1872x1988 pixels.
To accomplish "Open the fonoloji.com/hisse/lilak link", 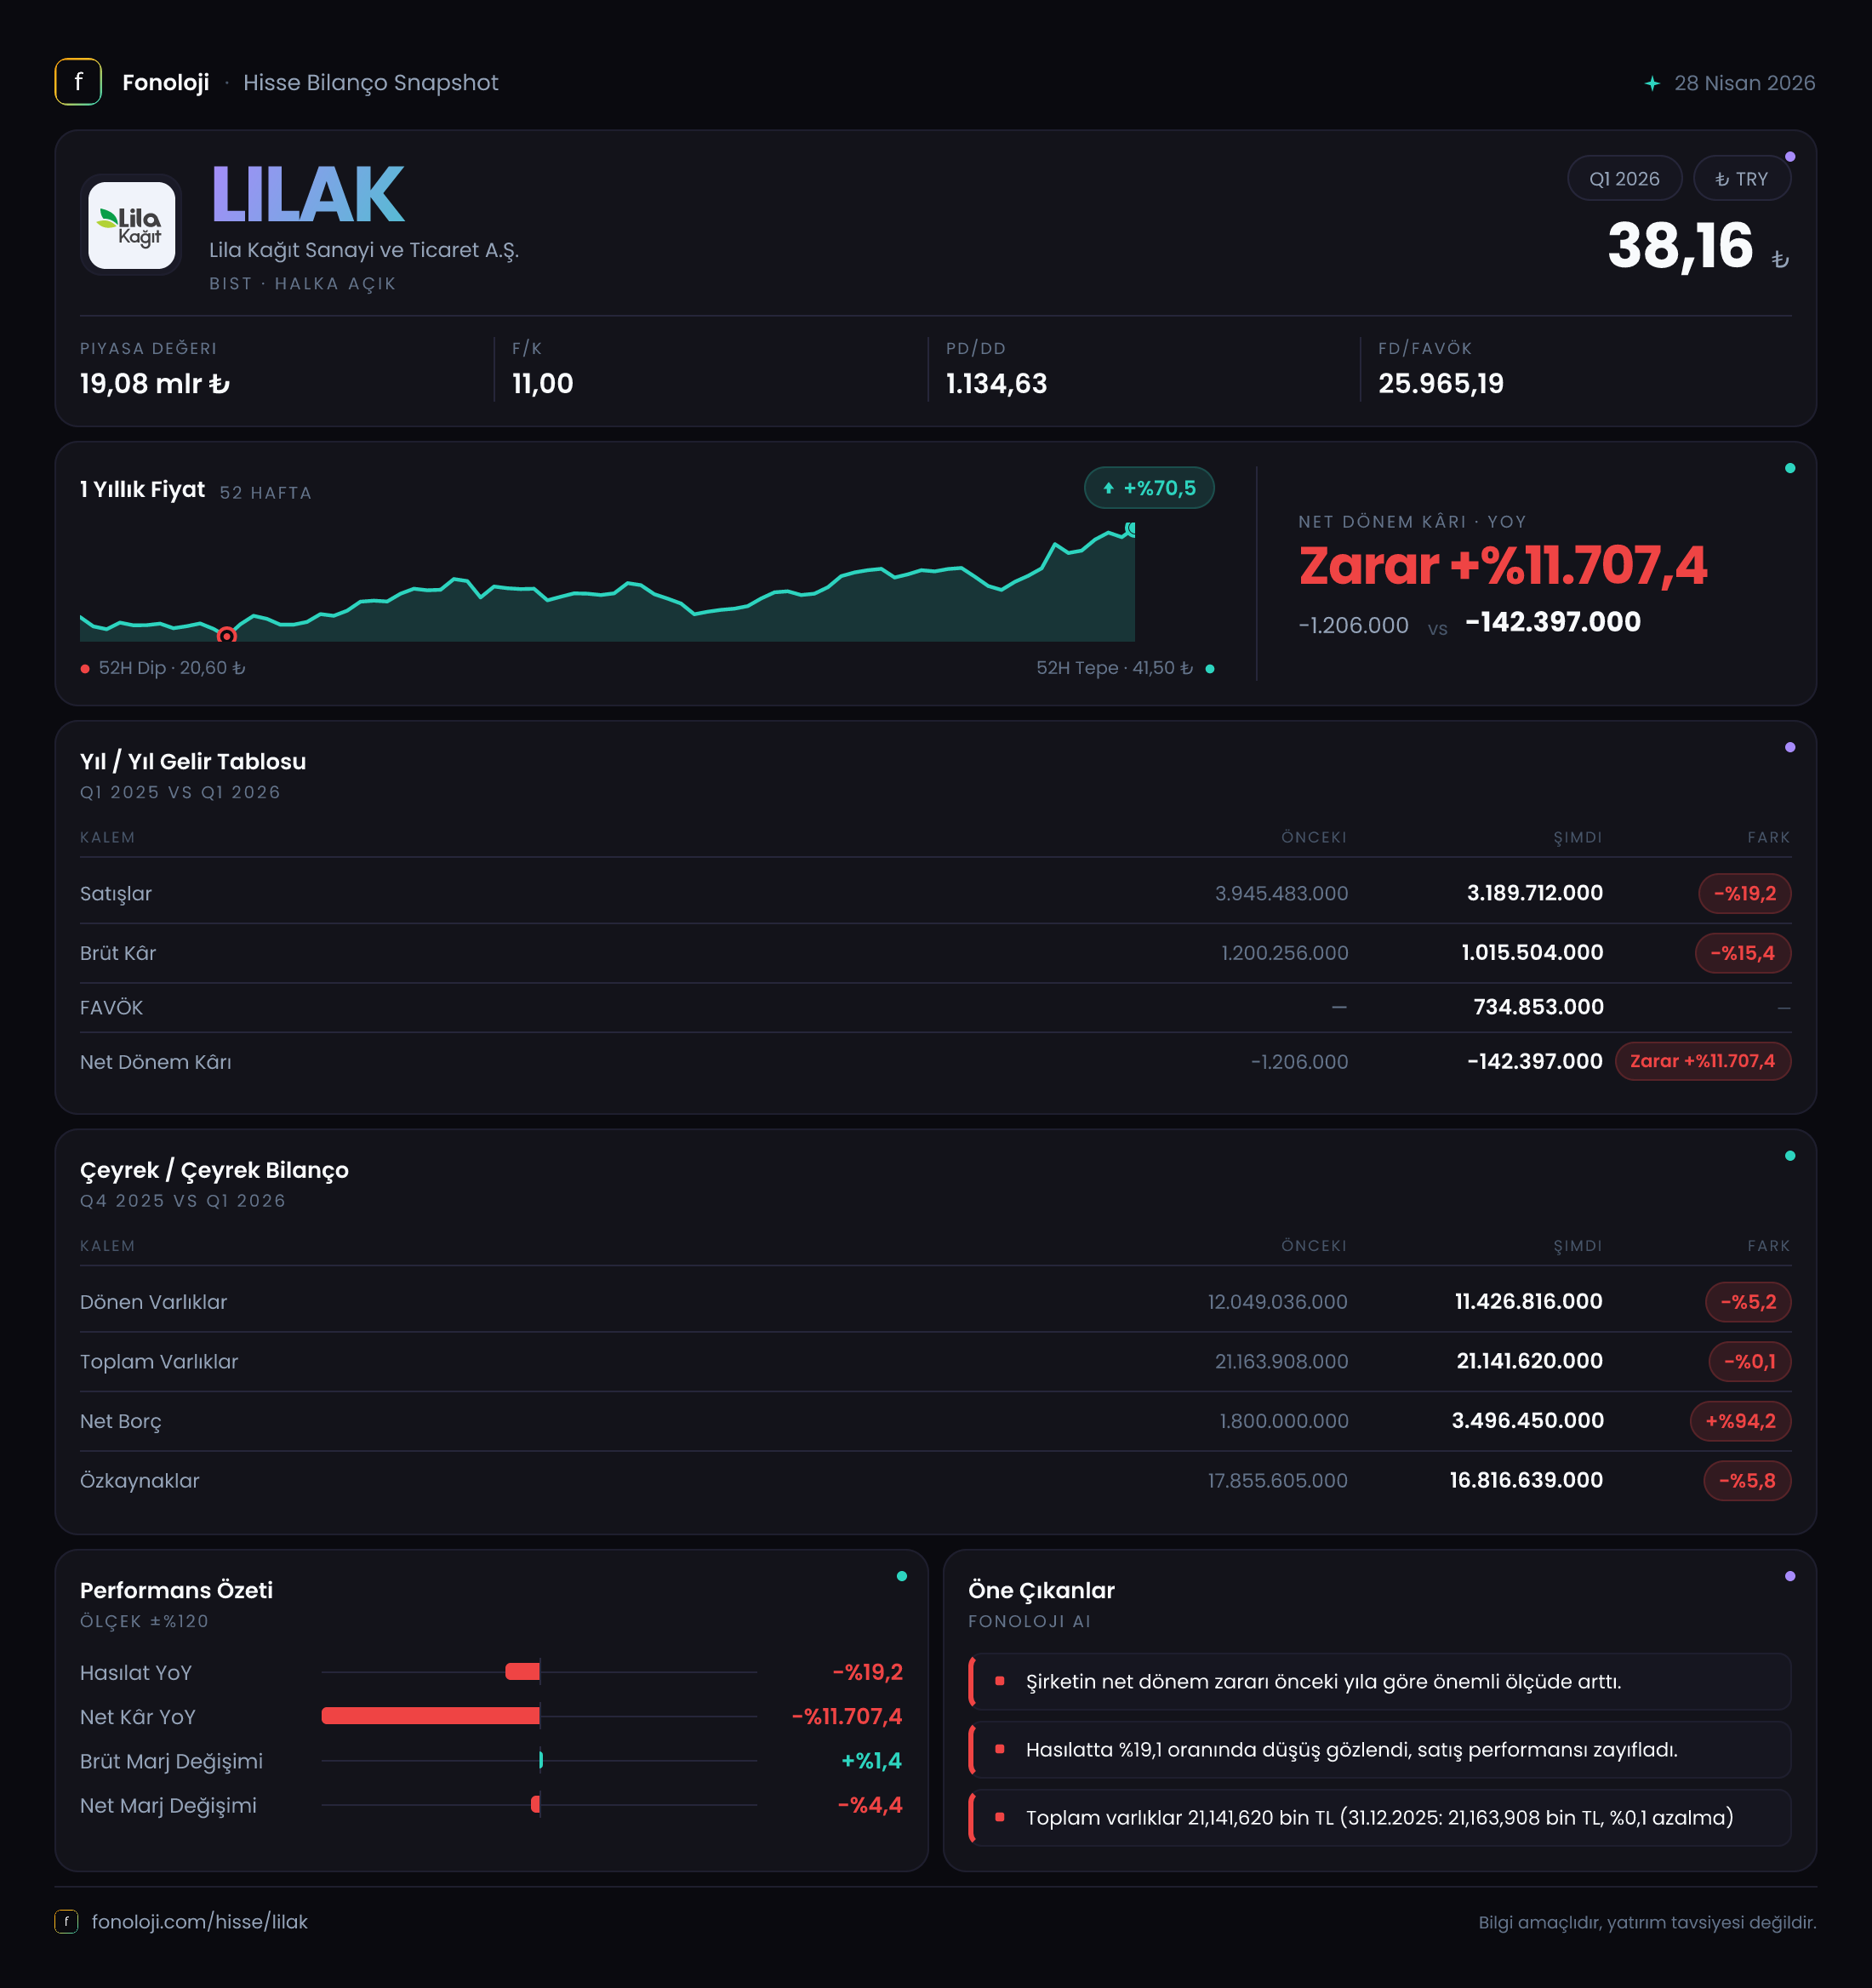I will (x=200, y=1922).
